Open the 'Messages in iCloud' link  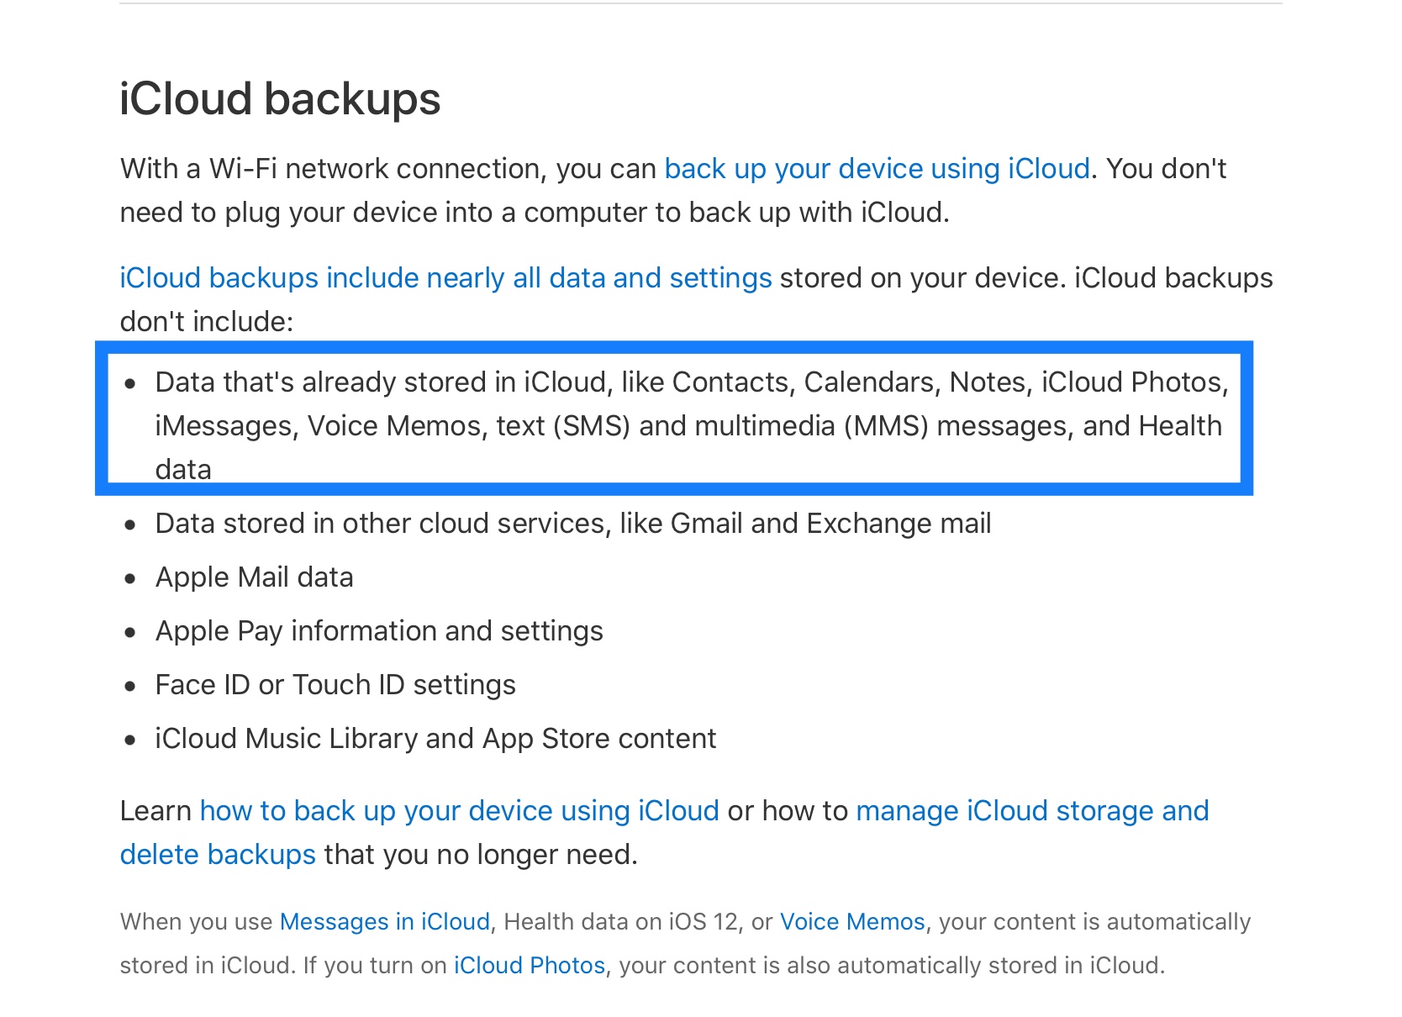(x=385, y=922)
